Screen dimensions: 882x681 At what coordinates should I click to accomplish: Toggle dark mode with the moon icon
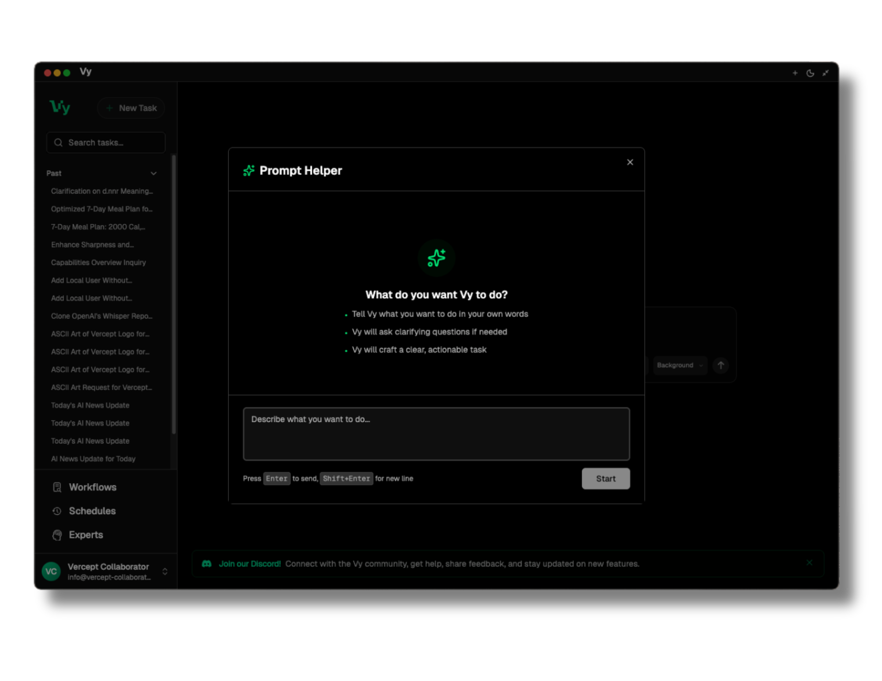pyautogui.click(x=810, y=73)
